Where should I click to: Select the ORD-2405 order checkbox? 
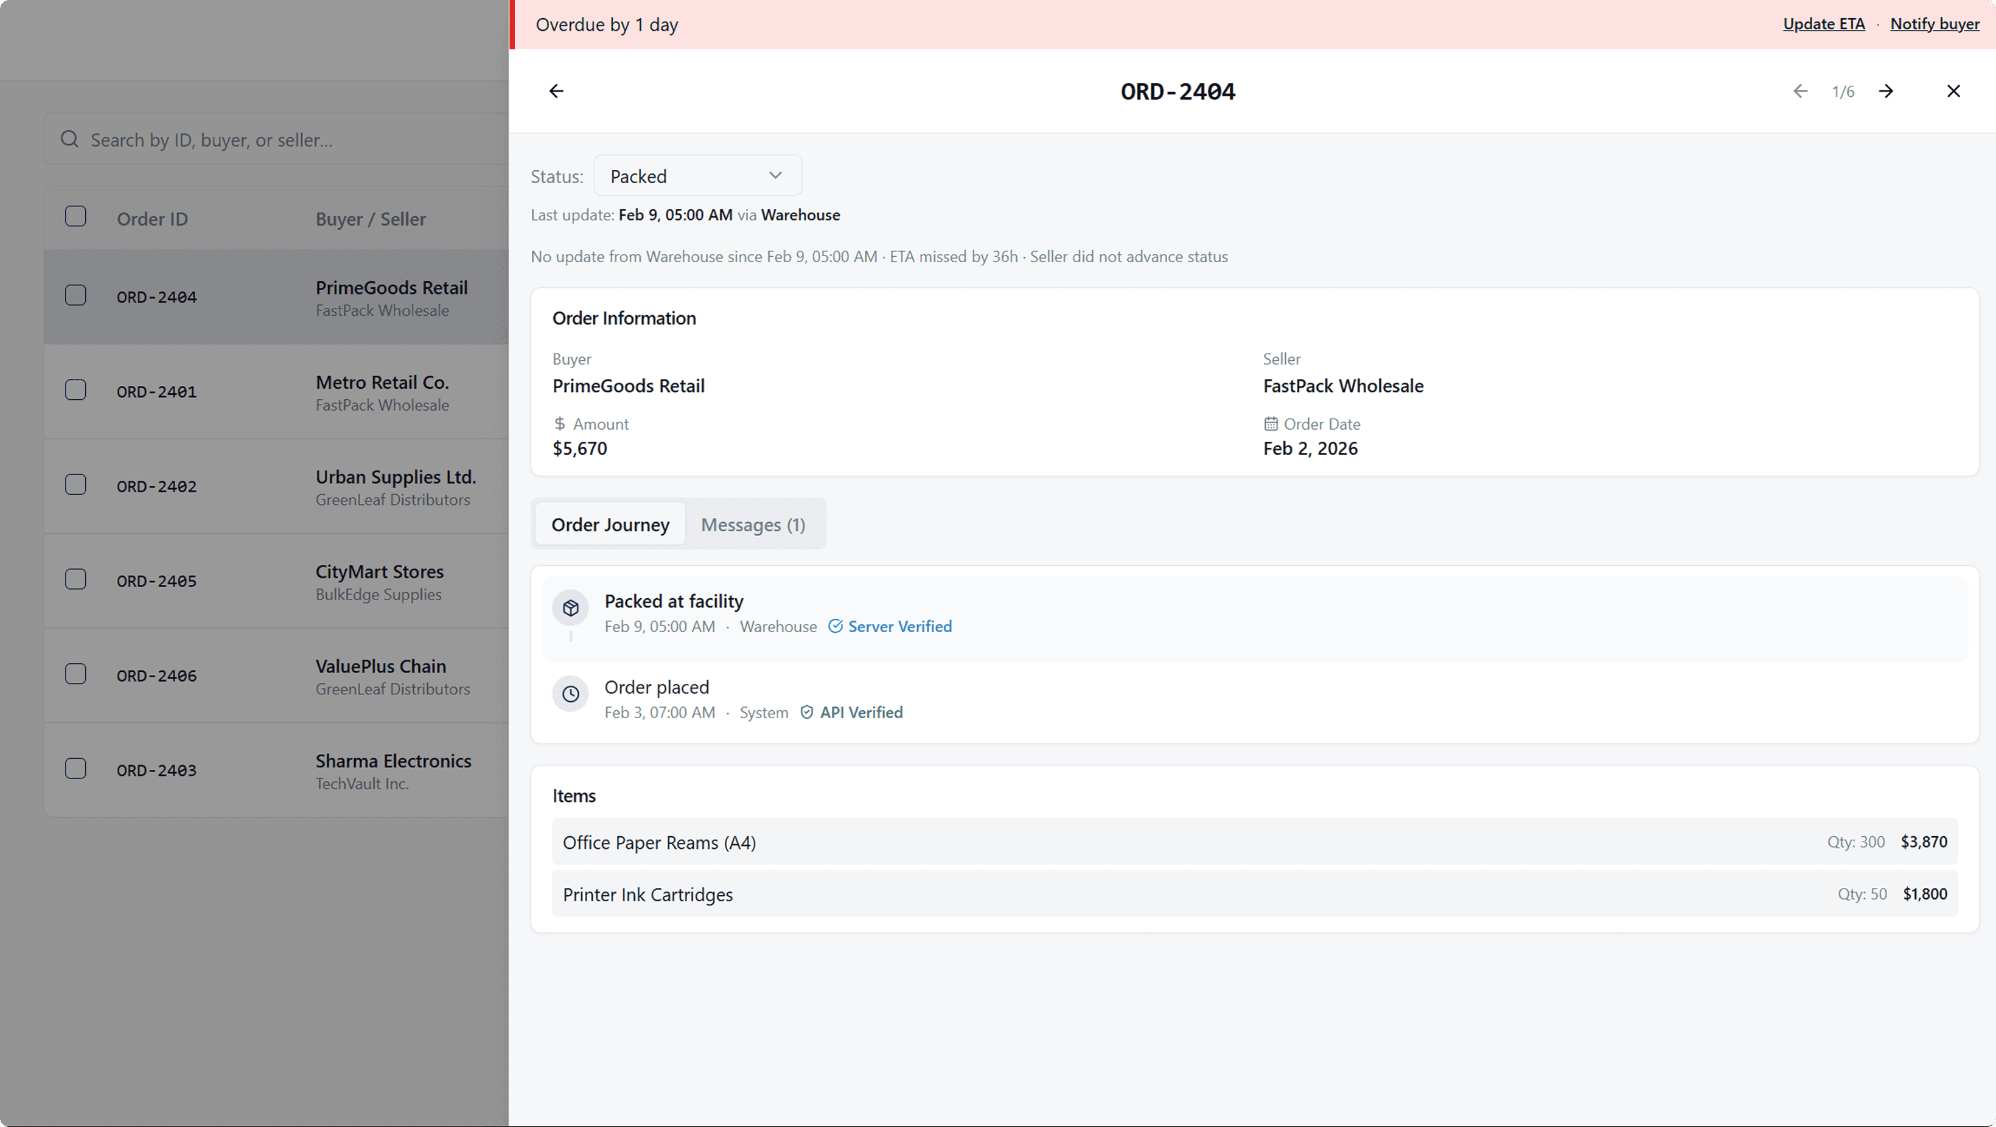tap(75, 580)
